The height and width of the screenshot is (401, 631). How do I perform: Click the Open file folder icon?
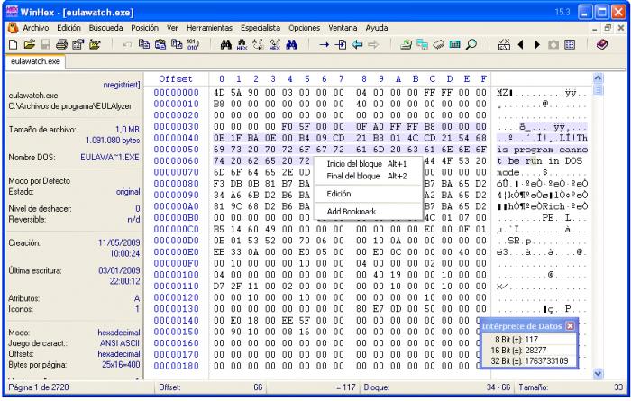click(26, 42)
